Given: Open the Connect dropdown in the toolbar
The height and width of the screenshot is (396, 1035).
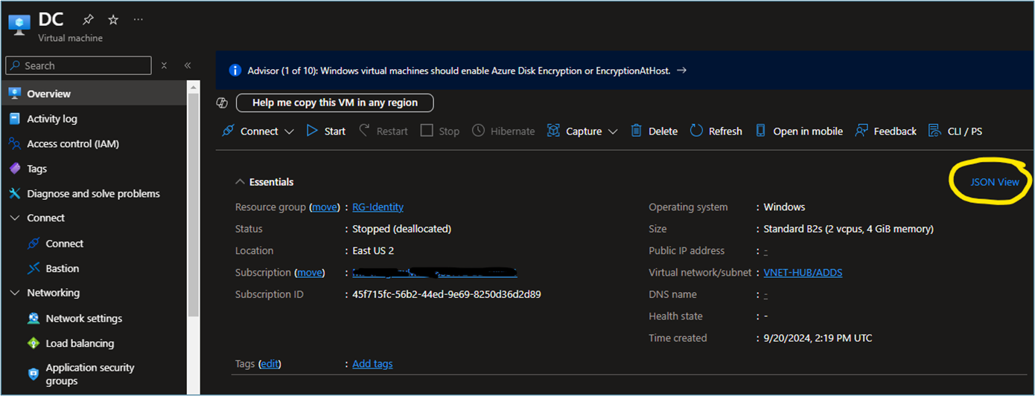Looking at the screenshot, I should 260,131.
